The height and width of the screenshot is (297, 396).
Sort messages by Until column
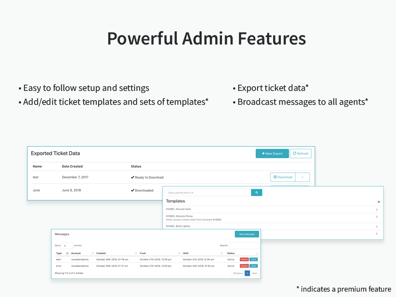pos(186,253)
